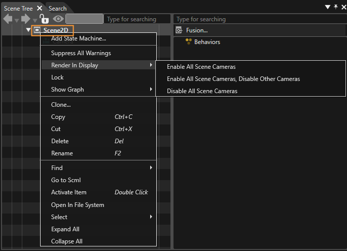Switch to the Search tab
This screenshot has height=251, width=347.
57,9
